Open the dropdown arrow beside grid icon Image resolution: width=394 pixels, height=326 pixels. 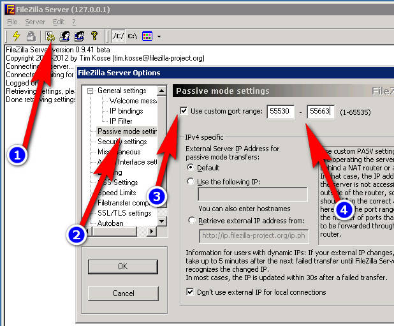pyautogui.click(x=159, y=37)
